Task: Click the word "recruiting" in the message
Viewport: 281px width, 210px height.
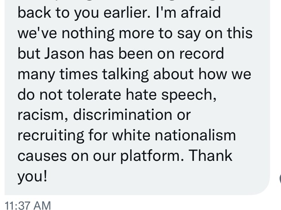Action: click(x=51, y=136)
